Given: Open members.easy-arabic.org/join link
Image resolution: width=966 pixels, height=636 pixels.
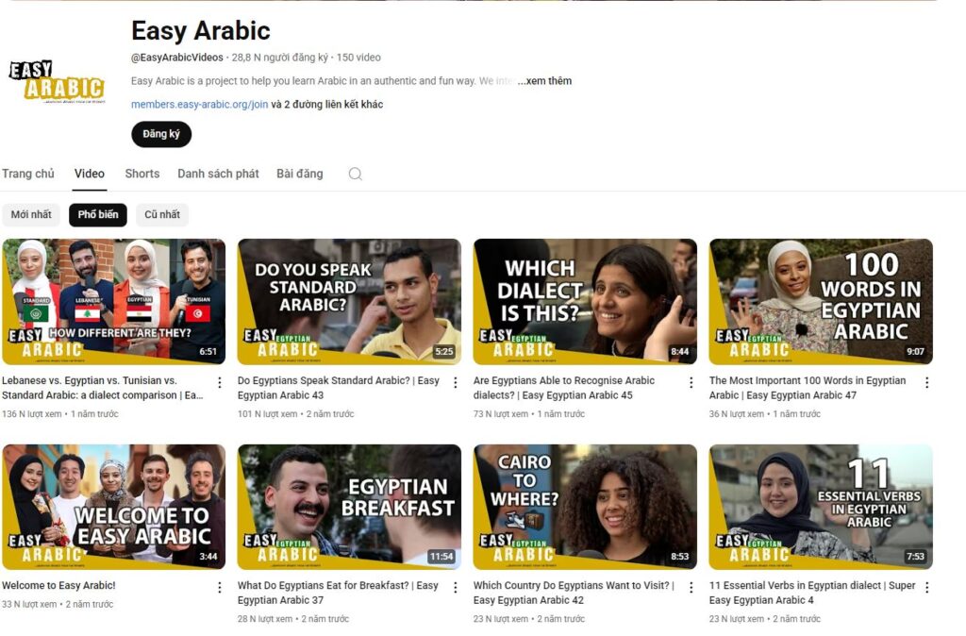Looking at the screenshot, I should tap(200, 104).
